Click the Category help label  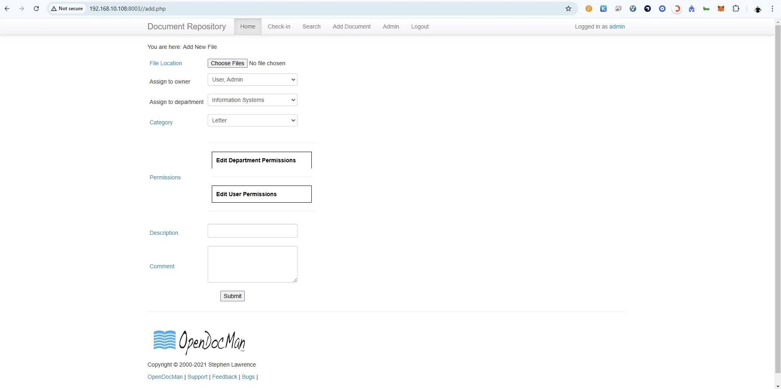click(x=161, y=122)
